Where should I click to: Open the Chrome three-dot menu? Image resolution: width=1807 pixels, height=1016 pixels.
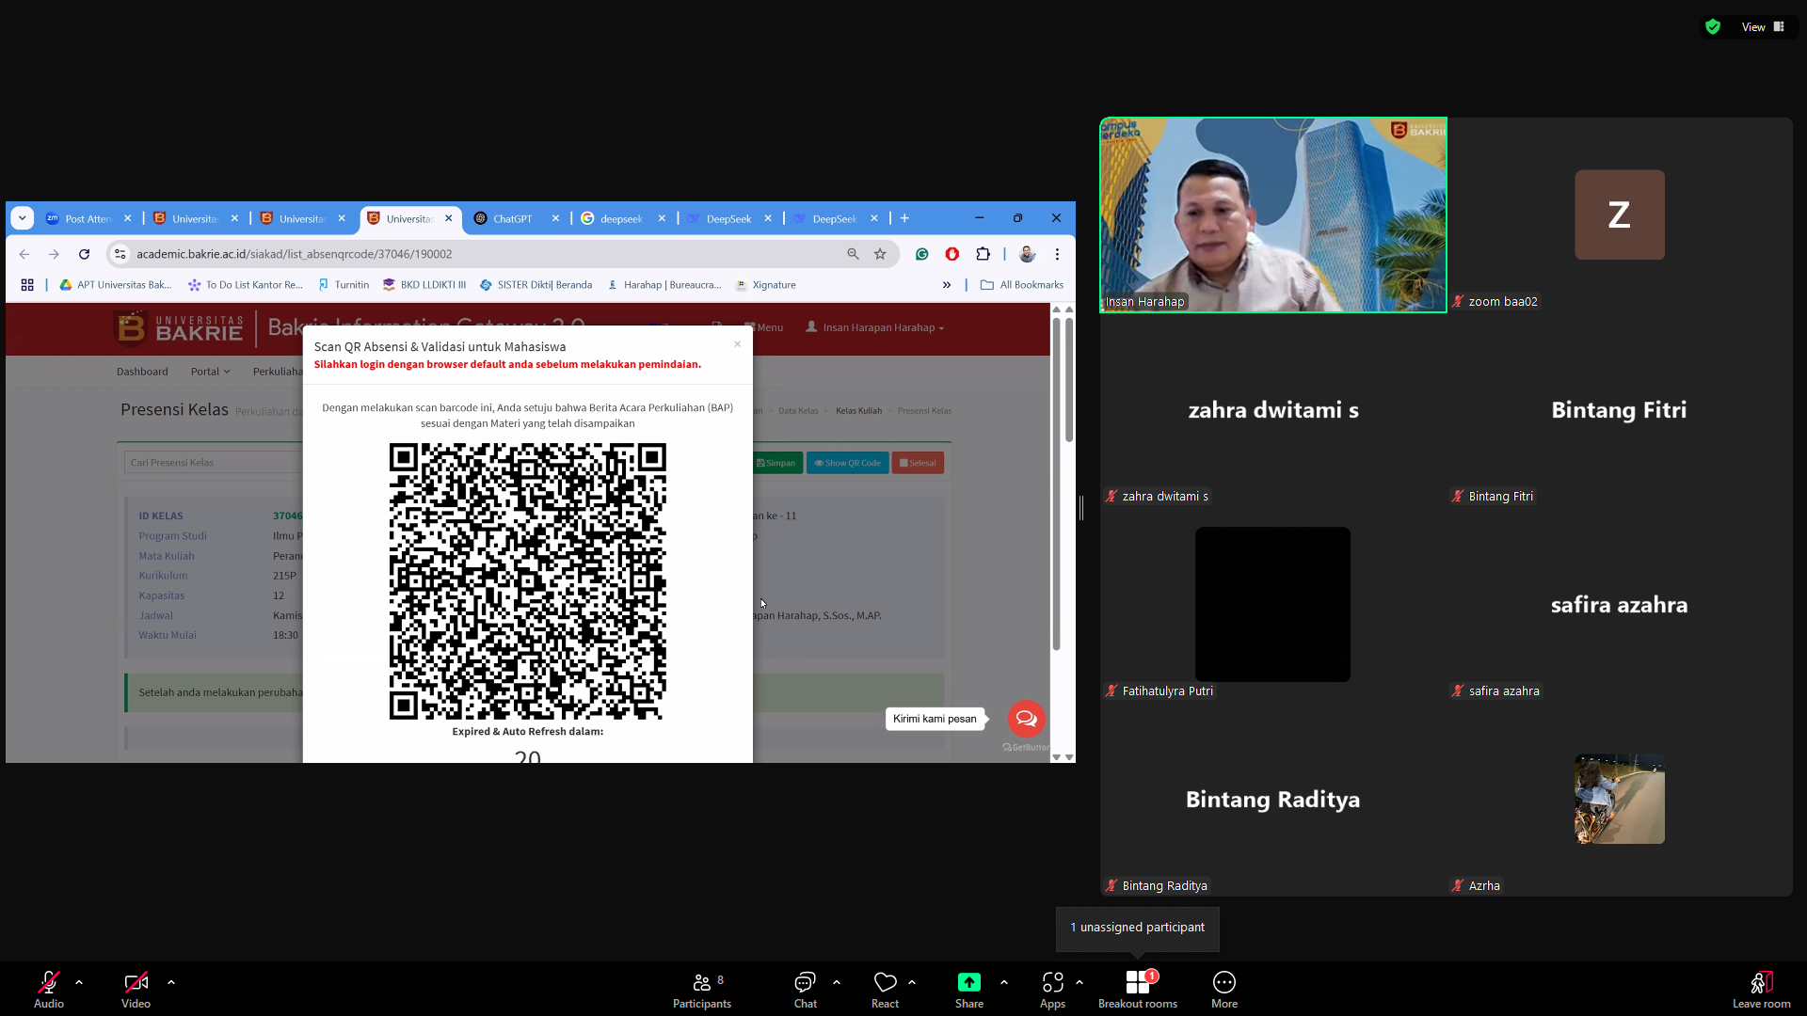coord(1058,254)
